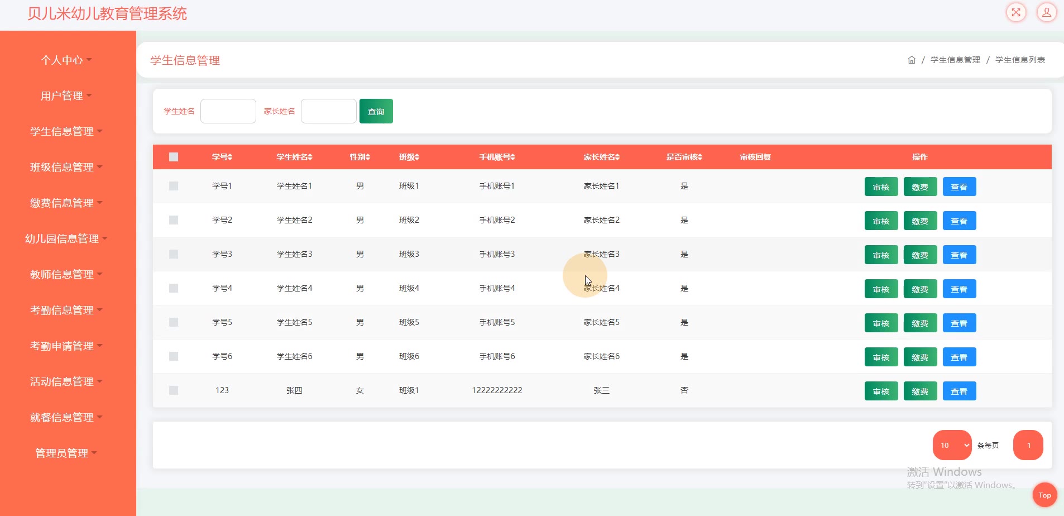Image resolution: width=1064 pixels, height=516 pixels.
Task: Click the 张三 parent name cell
Action: [601, 390]
